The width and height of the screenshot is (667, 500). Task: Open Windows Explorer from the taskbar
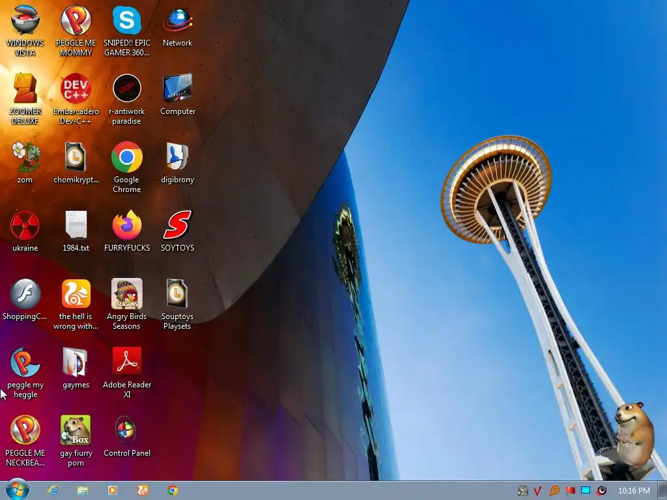click(x=83, y=491)
